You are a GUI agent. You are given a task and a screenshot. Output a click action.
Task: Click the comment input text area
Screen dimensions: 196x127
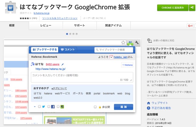[x=82, y=77]
